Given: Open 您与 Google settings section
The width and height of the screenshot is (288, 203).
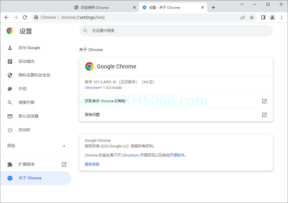Looking at the screenshot, I should point(36,48).
